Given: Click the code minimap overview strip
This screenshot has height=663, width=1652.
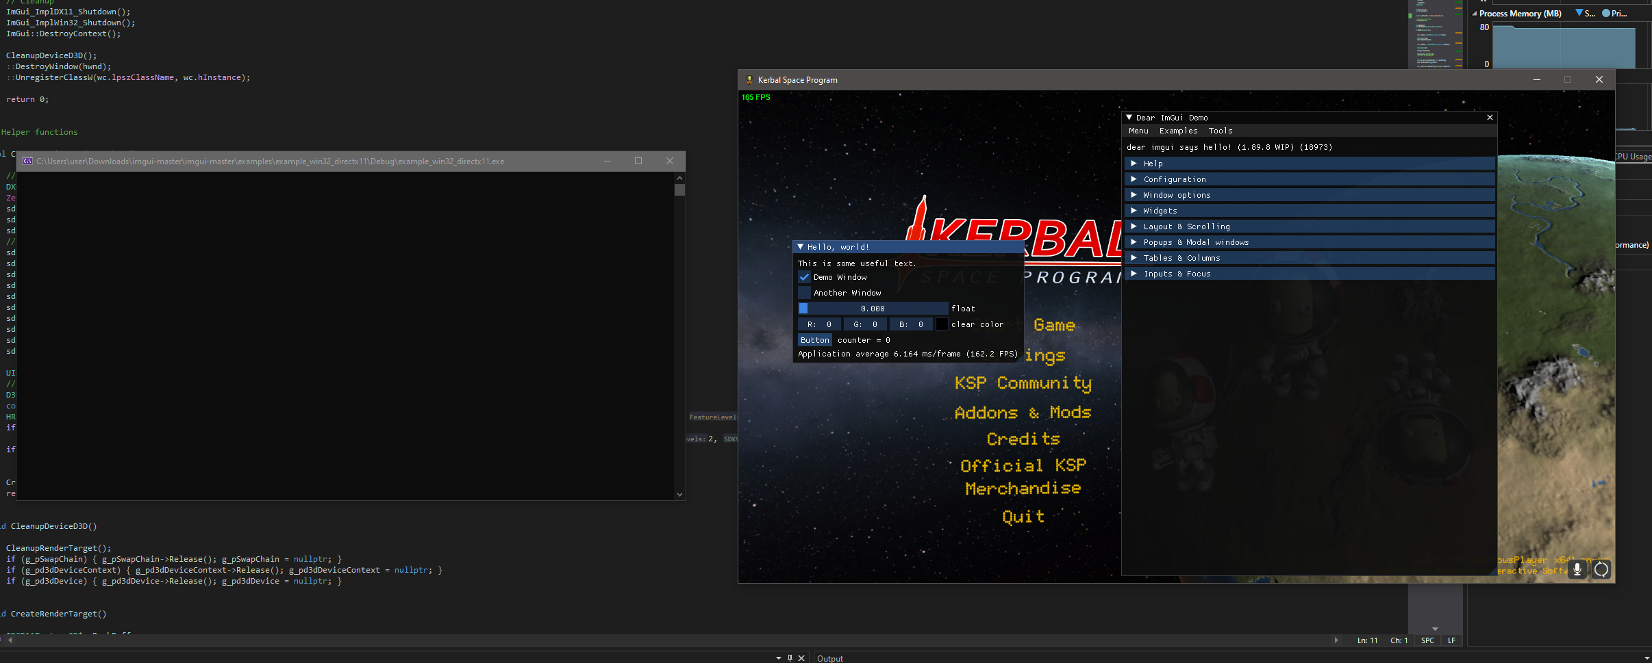Looking at the screenshot, I should tap(1435, 34).
